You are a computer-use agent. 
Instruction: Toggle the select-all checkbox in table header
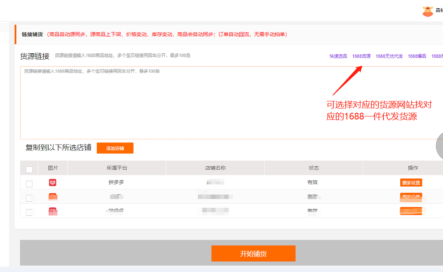[29, 169]
